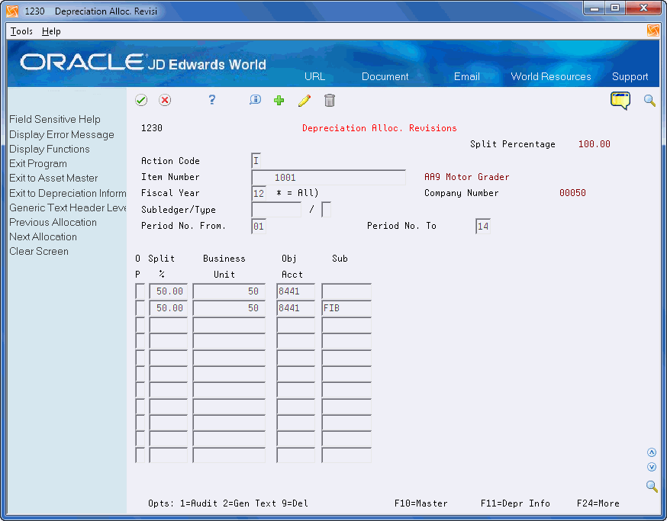The width and height of the screenshot is (667, 521).
Task: Click the Opts: 1=Audit 2=Gen Text 9=Del text
Action: click(228, 503)
